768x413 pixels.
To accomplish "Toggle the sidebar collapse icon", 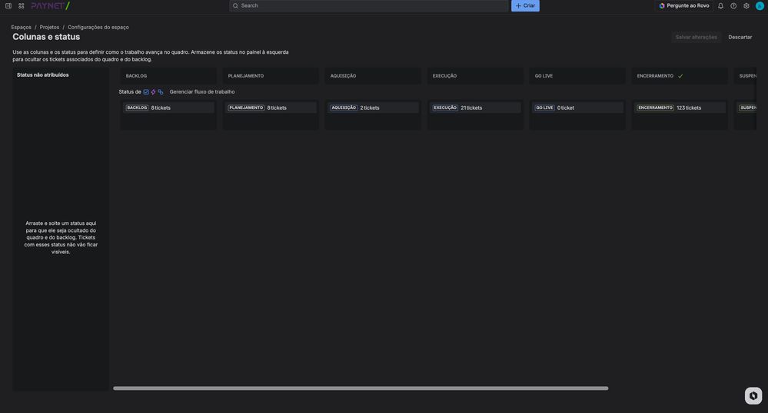I will [8, 6].
